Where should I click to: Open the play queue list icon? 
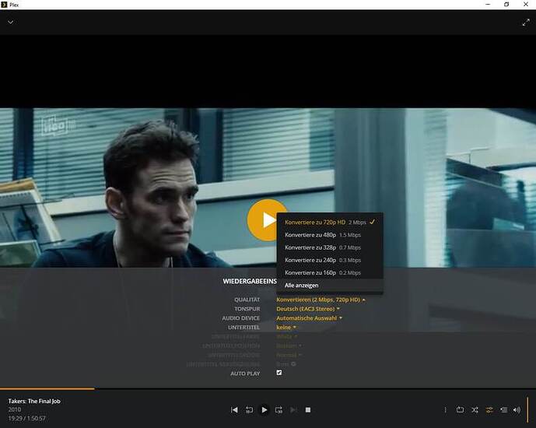[503, 409]
